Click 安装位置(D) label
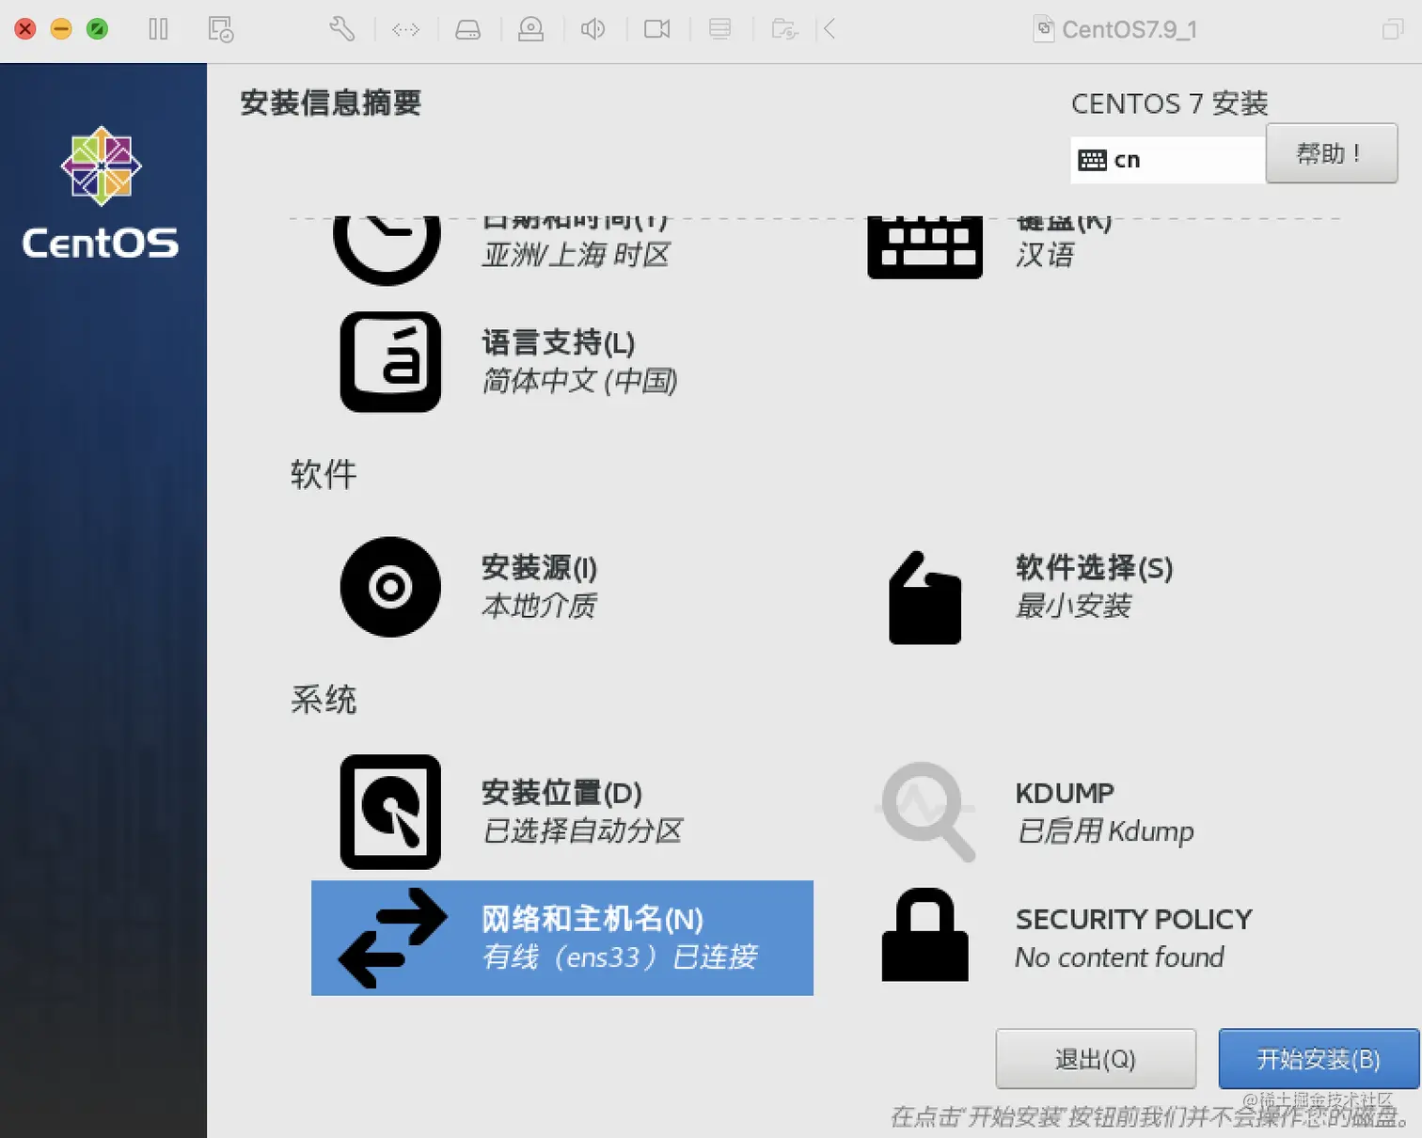The width and height of the screenshot is (1422, 1138). tap(561, 793)
